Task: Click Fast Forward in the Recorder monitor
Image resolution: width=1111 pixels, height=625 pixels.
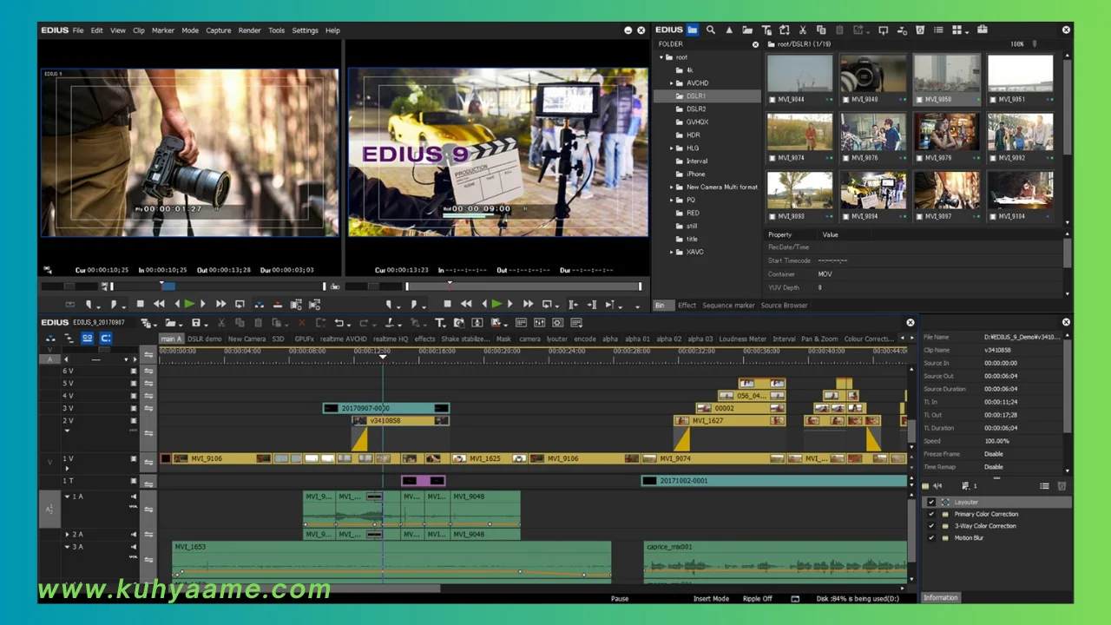Action: coord(528,304)
